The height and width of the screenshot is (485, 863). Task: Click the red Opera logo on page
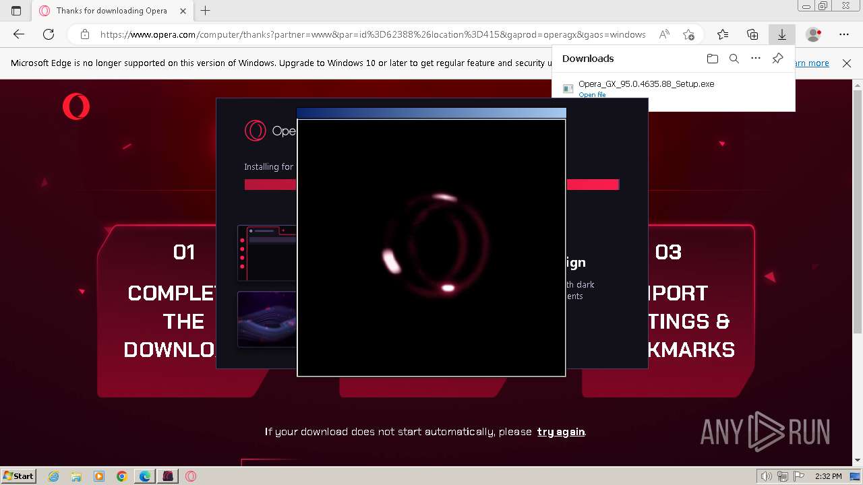(x=76, y=106)
